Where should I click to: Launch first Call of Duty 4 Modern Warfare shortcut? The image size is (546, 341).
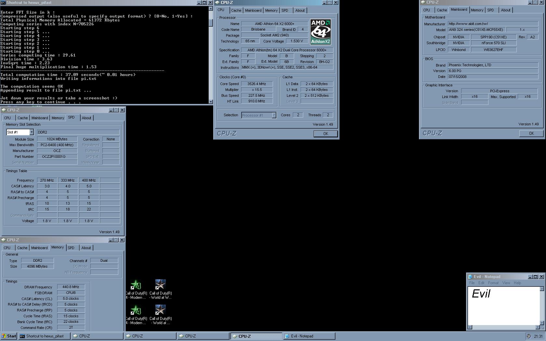point(136,289)
